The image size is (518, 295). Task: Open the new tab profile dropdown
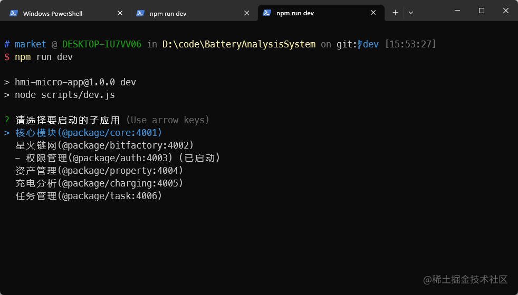point(411,13)
